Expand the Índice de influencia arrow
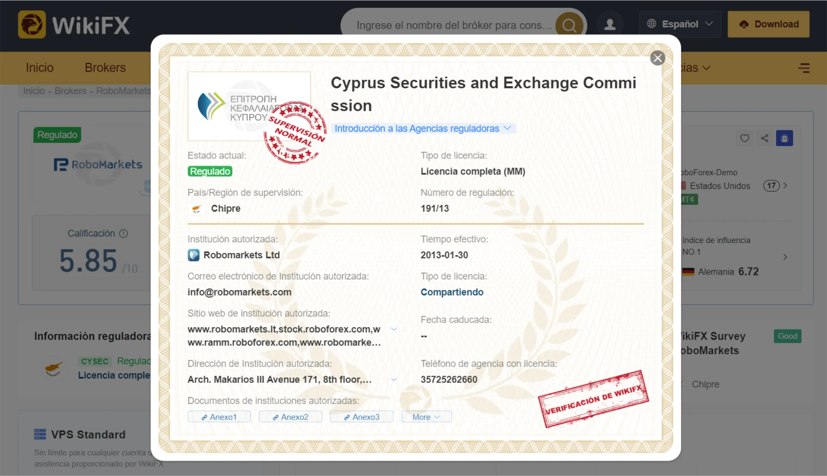This screenshot has height=476, width=827. coord(785,257)
